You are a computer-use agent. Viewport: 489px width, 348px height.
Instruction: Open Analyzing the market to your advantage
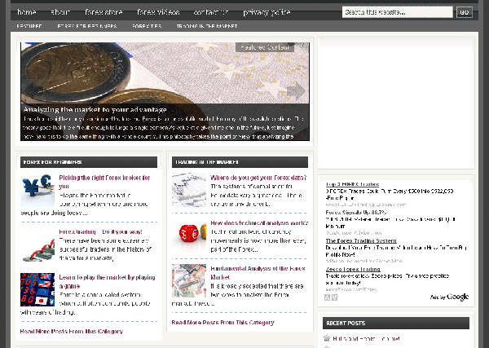[95, 109]
